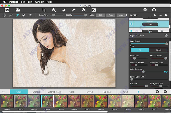Screen dimensions: 171x113
Task: Open the File menu
Action: pyautogui.click(x=23, y=2)
